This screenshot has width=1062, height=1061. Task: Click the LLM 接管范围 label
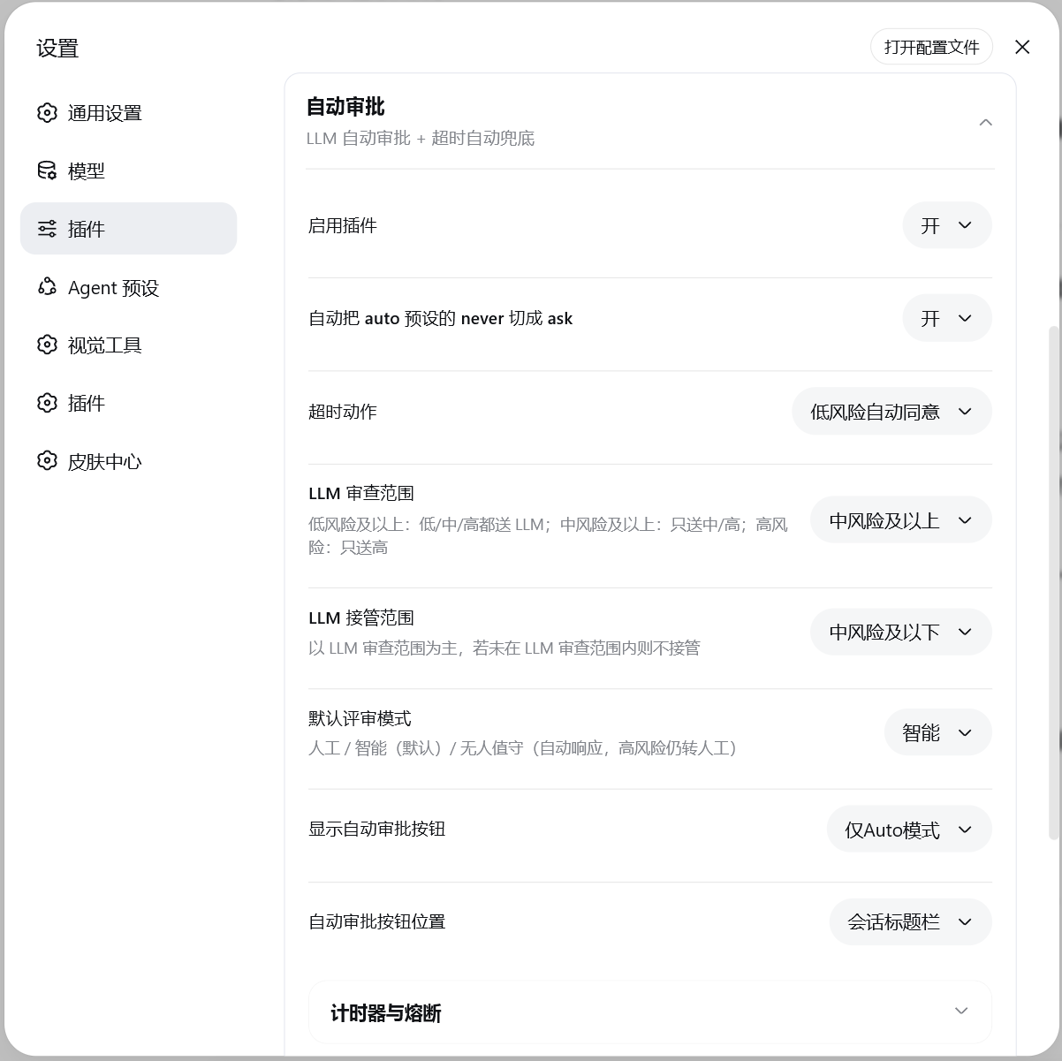coord(361,618)
